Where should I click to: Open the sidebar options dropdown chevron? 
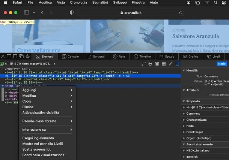click(34, 13)
